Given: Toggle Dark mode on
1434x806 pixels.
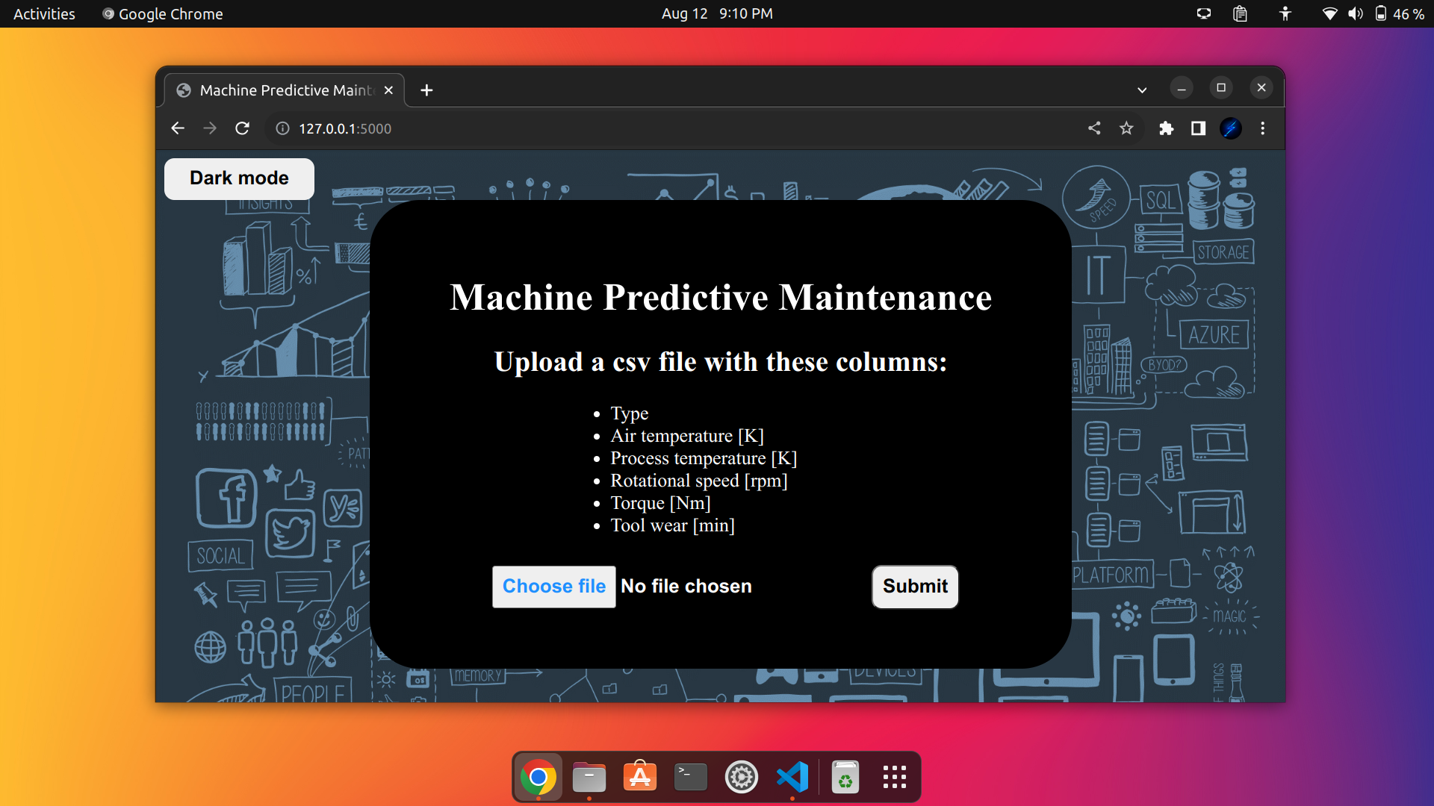Looking at the screenshot, I should [x=238, y=178].
